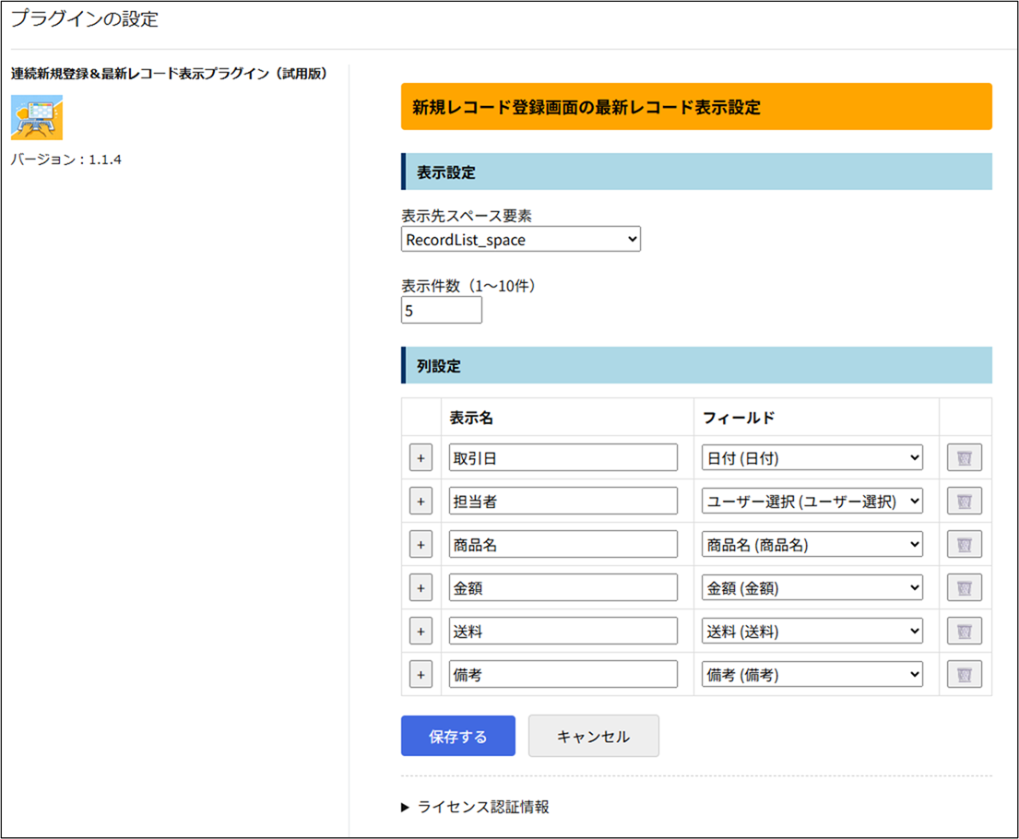Click the 担当者 display name text field
The image size is (1019, 839).
point(563,501)
